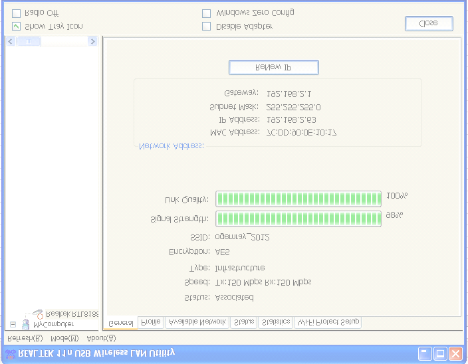Select the Realtek RTL8188 adapter icon
This screenshot has height=364, width=468.
pyautogui.click(x=38, y=314)
